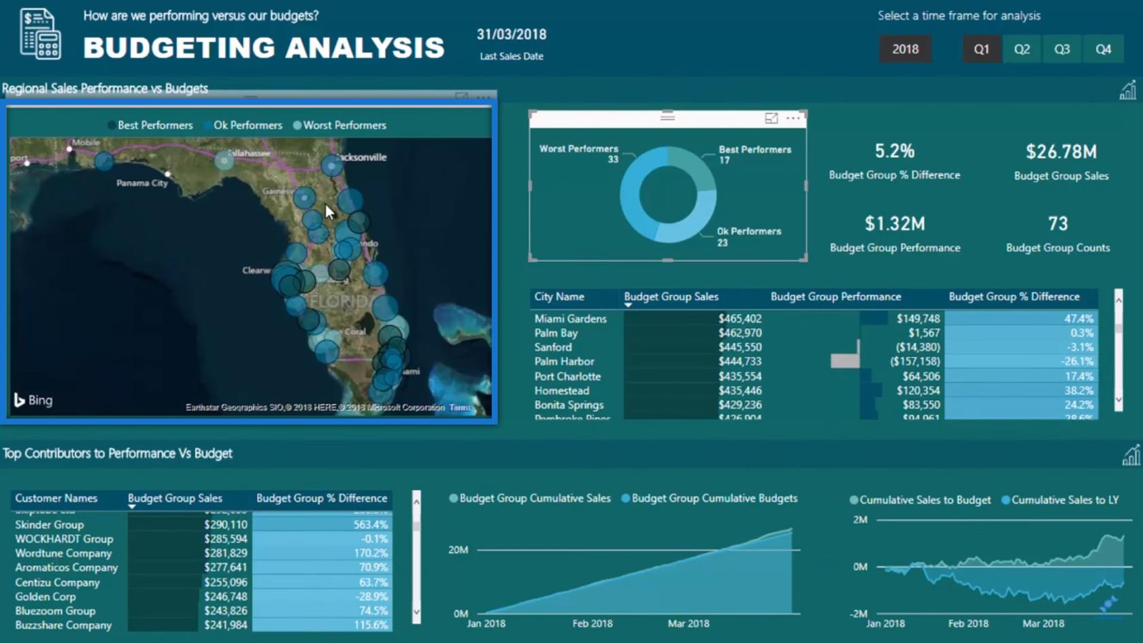The height and width of the screenshot is (643, 1143).
Task: Click Cumulative Sales to Budget legend item
Action: click(x=920, y=499)
